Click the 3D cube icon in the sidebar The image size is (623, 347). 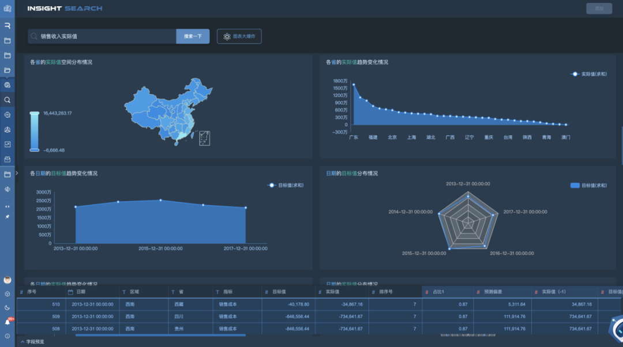pyautogui.click(x=7, y=294)
